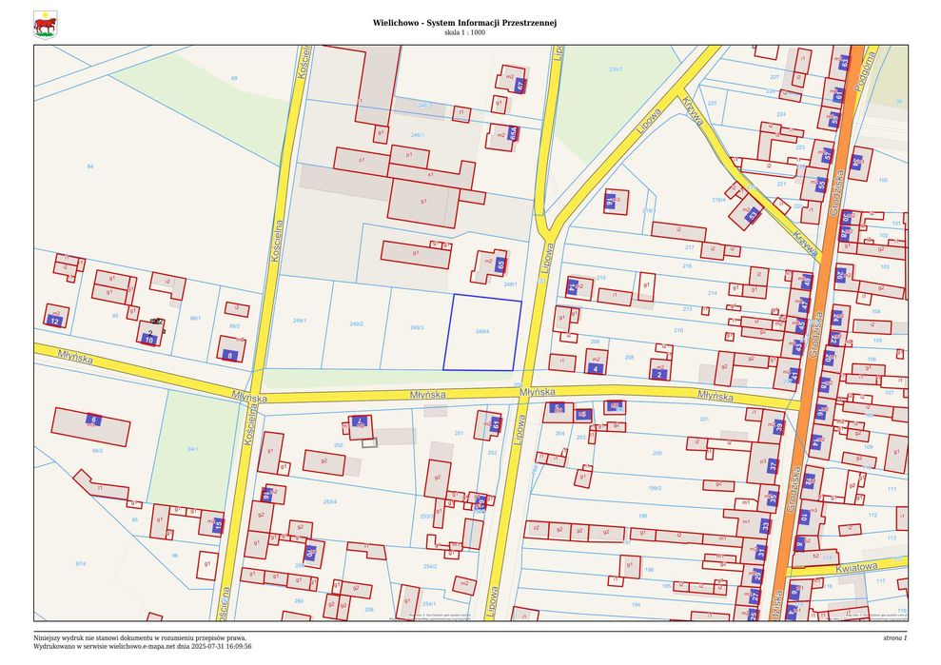Click parcel label 217

point(689,247)
